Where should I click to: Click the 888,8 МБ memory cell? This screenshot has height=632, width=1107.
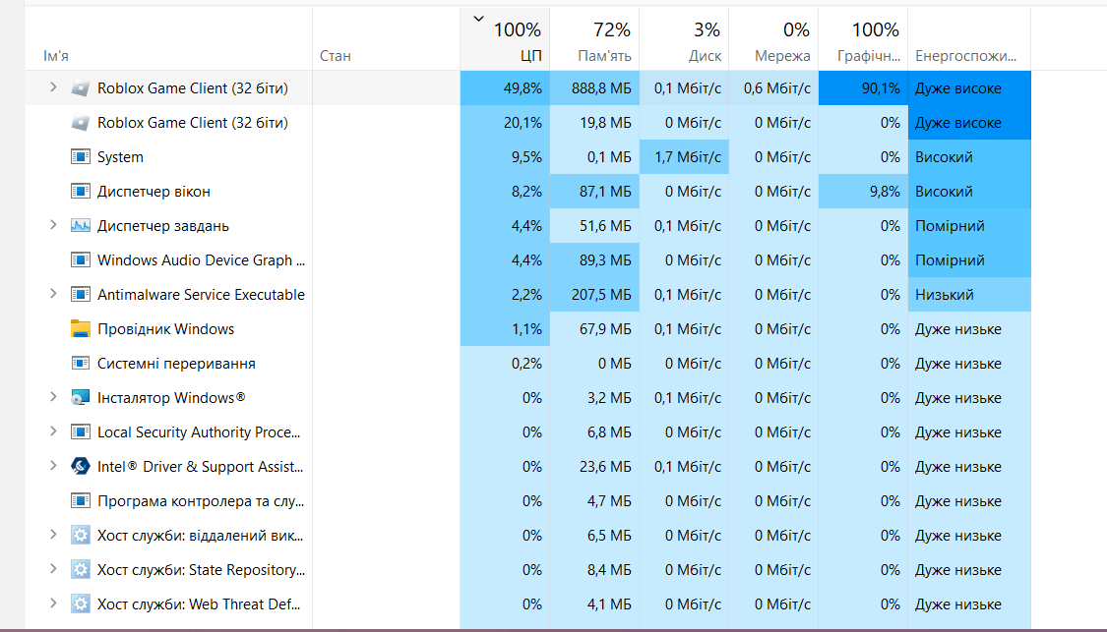[x=594, y=88]
